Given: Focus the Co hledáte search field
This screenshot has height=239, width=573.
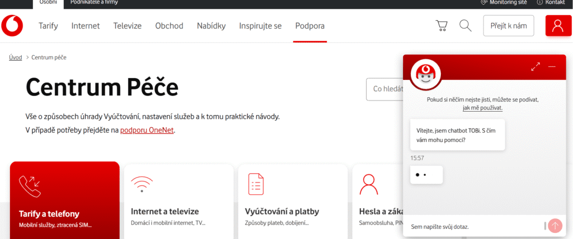Looking at the screenshot, I should [x=385, y=89].
